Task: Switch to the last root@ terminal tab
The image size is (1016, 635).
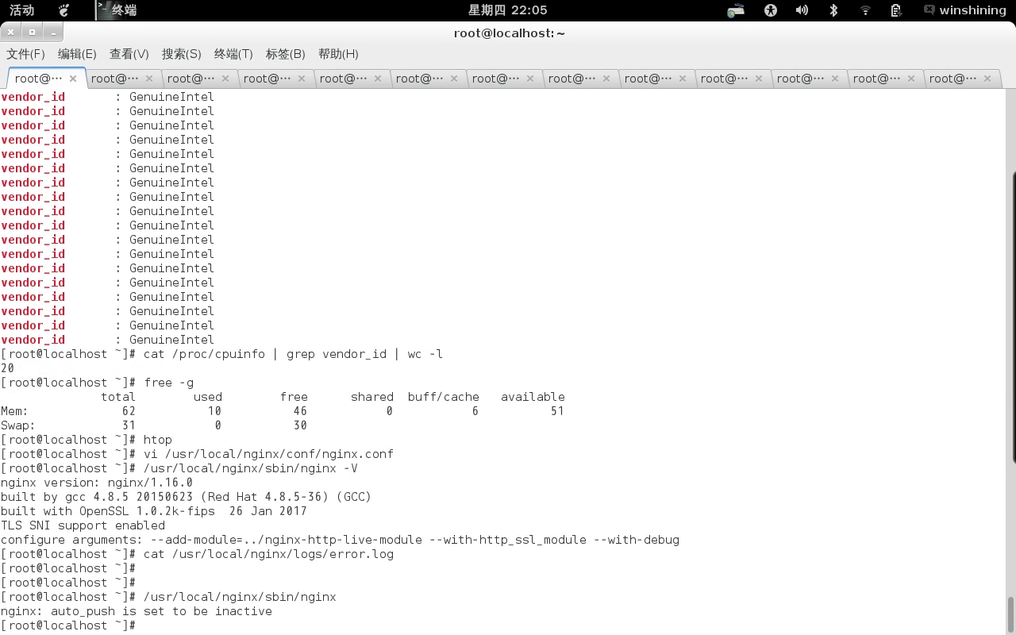Action: 952,79
